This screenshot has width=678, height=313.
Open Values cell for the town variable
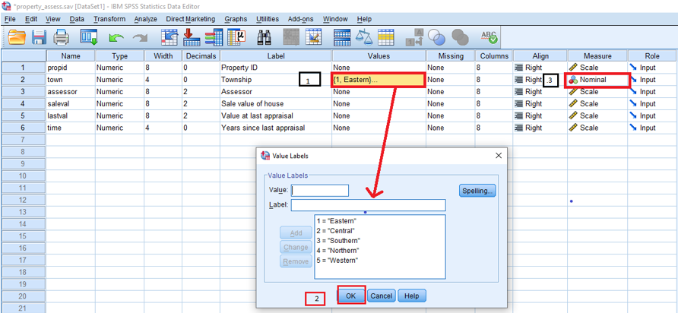378,80
